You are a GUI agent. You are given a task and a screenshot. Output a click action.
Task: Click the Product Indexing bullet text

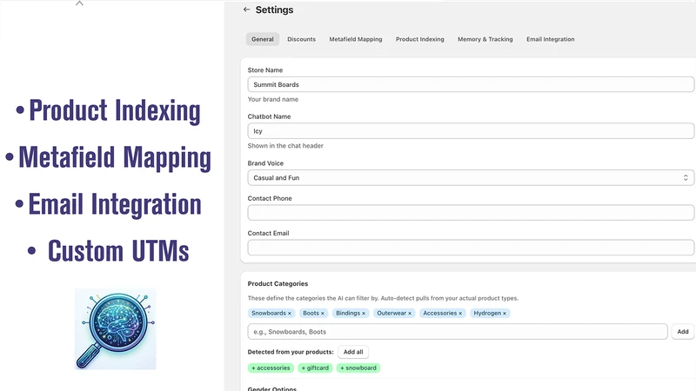115,110
